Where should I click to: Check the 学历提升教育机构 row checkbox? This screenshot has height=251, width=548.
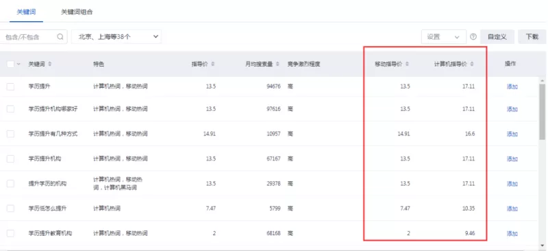[10, 233]
